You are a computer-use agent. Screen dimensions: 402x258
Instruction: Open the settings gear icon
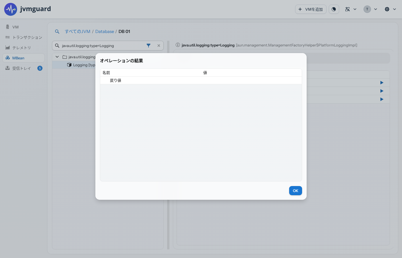click(x=387, y=9)
